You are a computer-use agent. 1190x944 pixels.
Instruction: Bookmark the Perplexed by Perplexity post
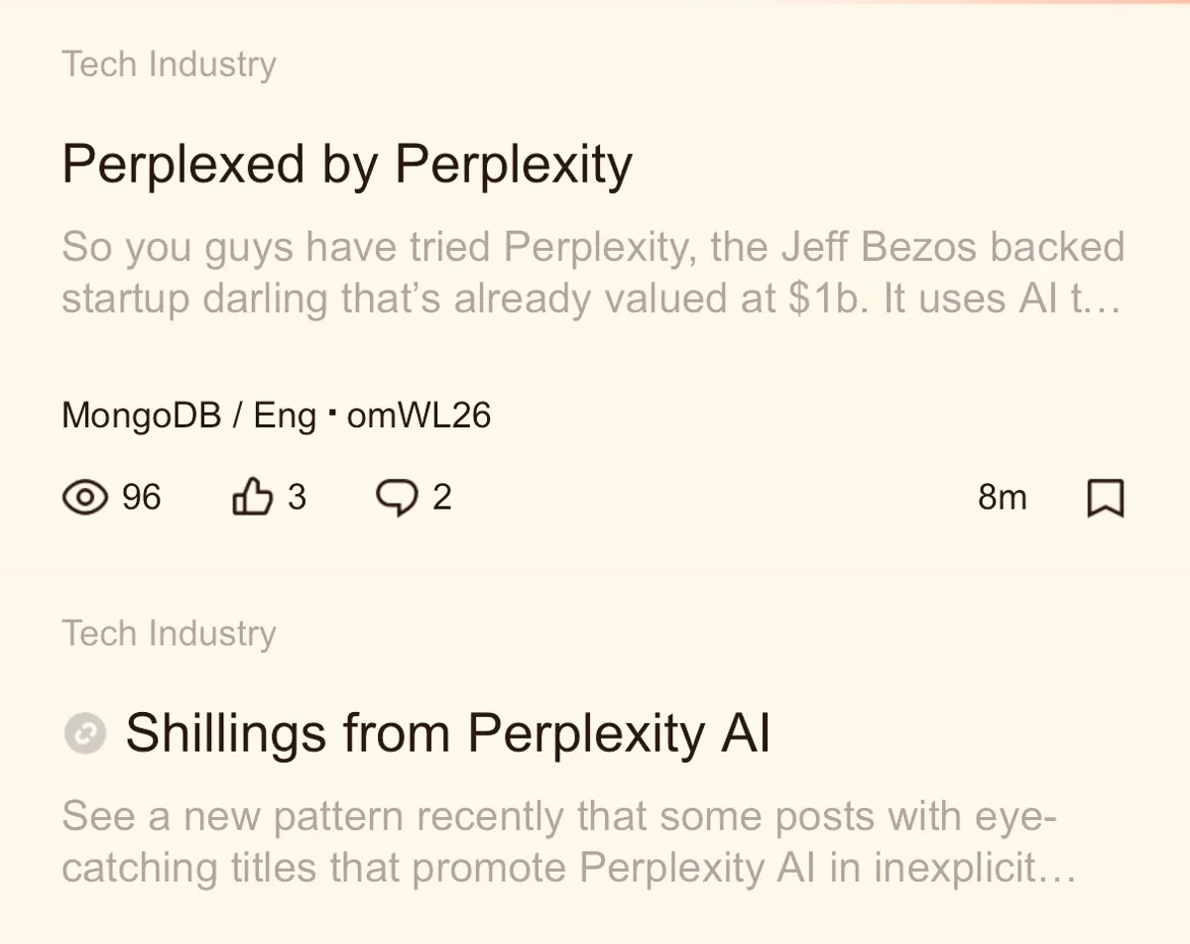tap(1105, 498)
